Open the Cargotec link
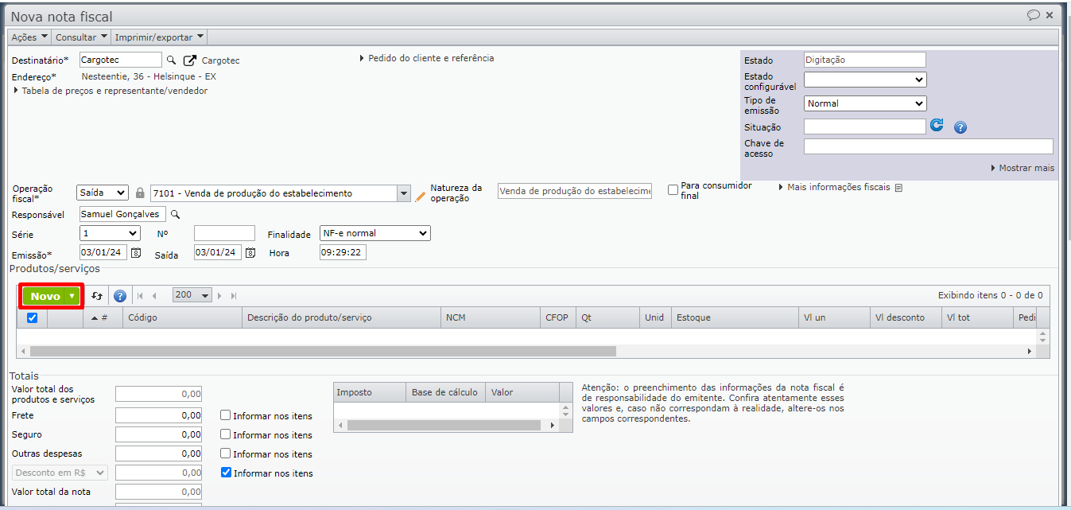The image size is (1071, 510). [220, 60]
